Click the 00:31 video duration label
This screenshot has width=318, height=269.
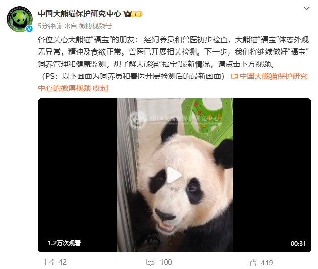pos(298,243)
